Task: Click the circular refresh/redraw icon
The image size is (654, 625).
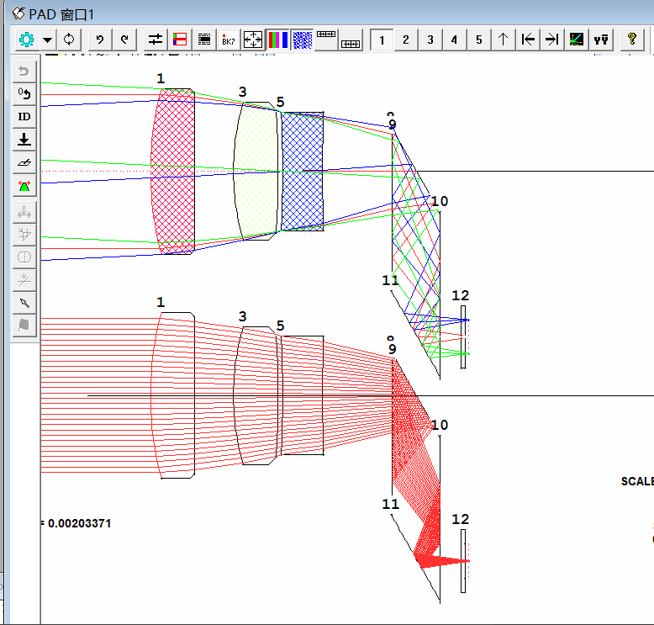Action: (x=69, y=40)
